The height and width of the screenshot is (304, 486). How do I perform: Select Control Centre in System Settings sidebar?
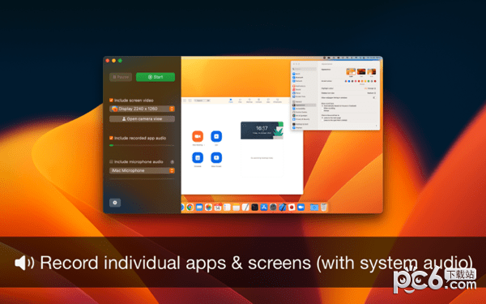(300, 112)
